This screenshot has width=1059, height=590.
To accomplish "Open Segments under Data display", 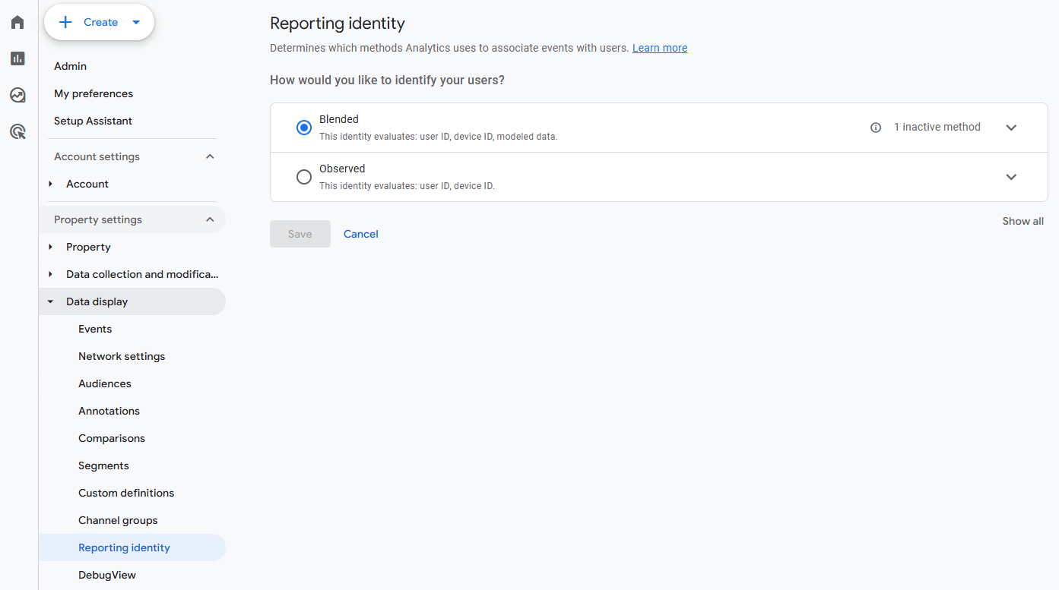I will tap(103, 465).
